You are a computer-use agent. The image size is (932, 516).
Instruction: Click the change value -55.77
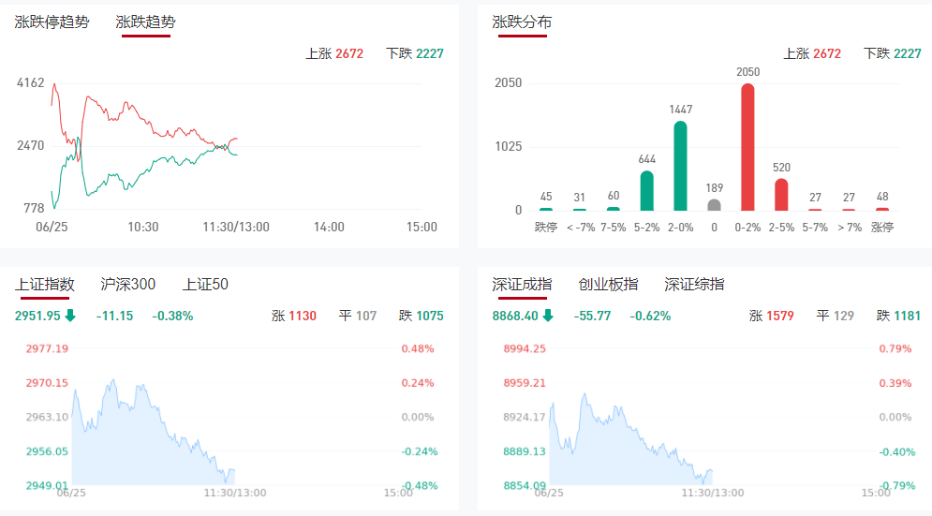(x=592, y=316)
